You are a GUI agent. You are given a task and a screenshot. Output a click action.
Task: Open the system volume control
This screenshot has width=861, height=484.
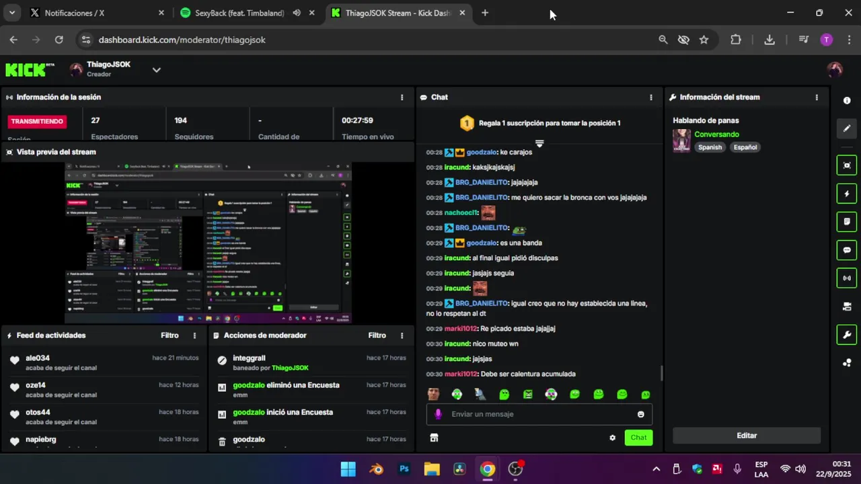[x=800, y=469]
